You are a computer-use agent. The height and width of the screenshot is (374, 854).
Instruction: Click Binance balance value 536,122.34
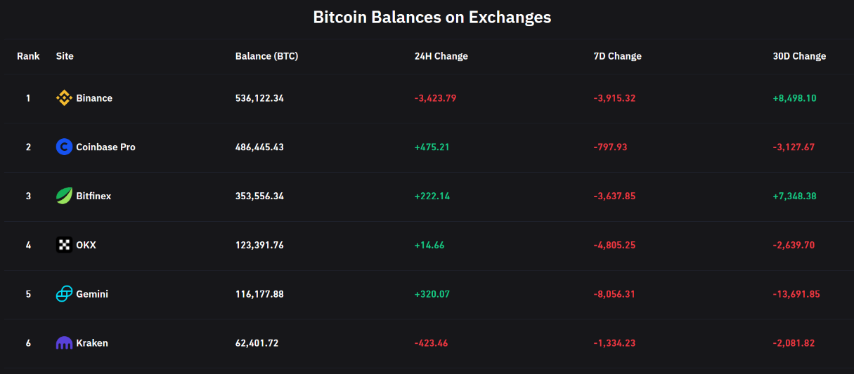tap(259, 98)
